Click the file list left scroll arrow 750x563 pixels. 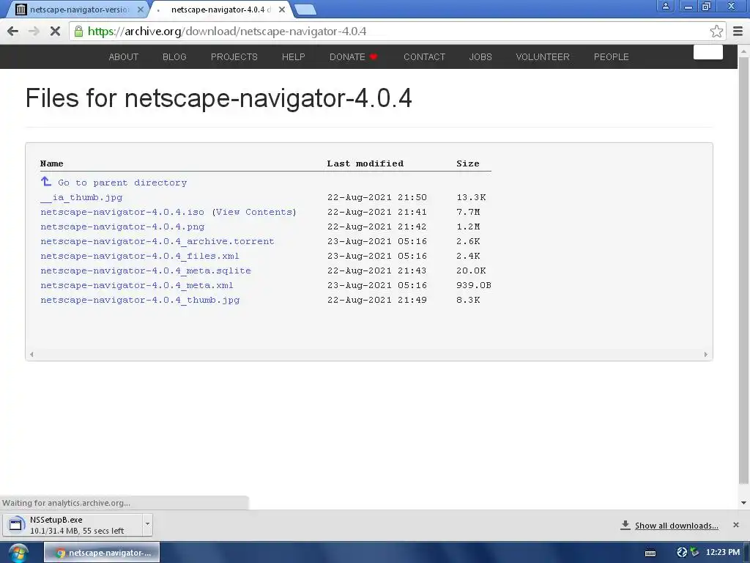[x=31, y=354]
